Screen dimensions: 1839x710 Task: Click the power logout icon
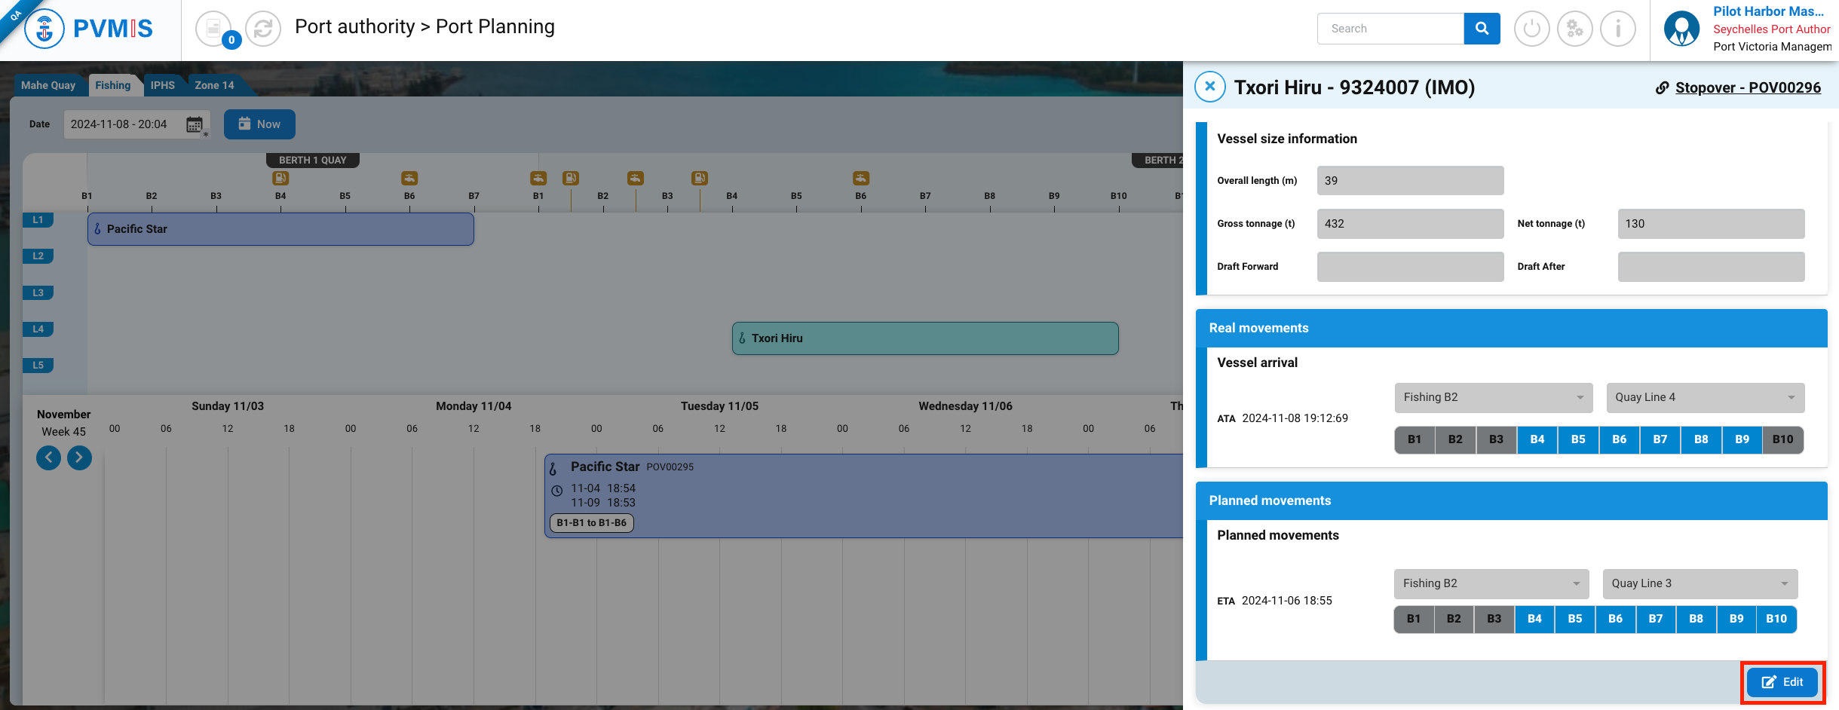coord(1531,29)
